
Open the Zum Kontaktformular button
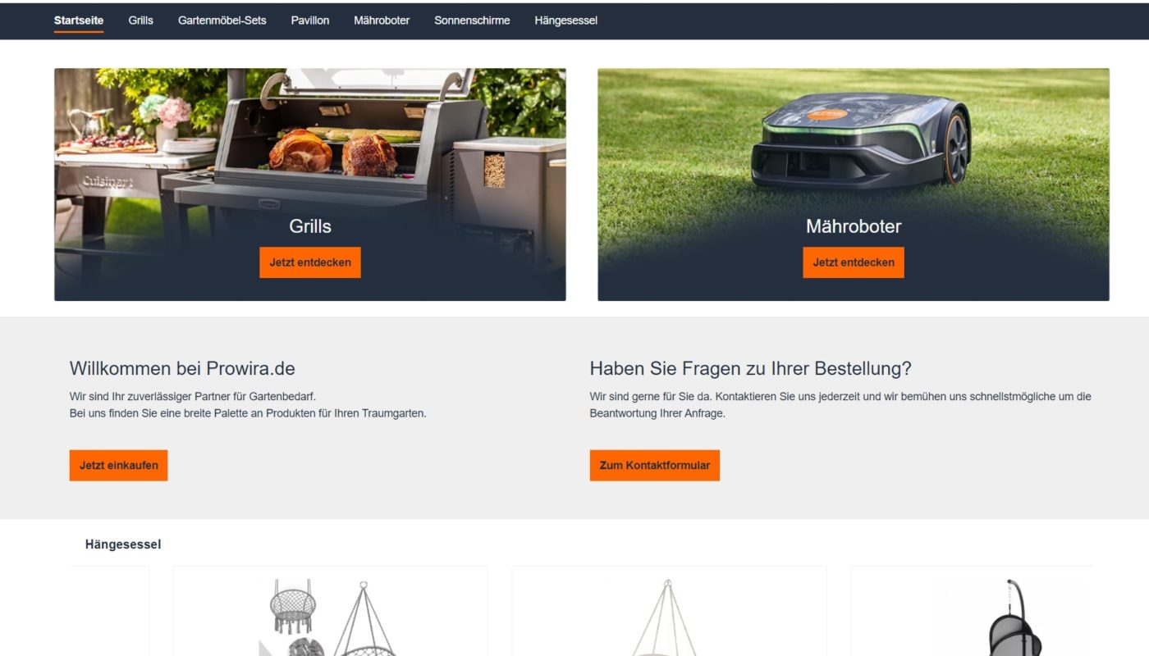click(654, 465)
